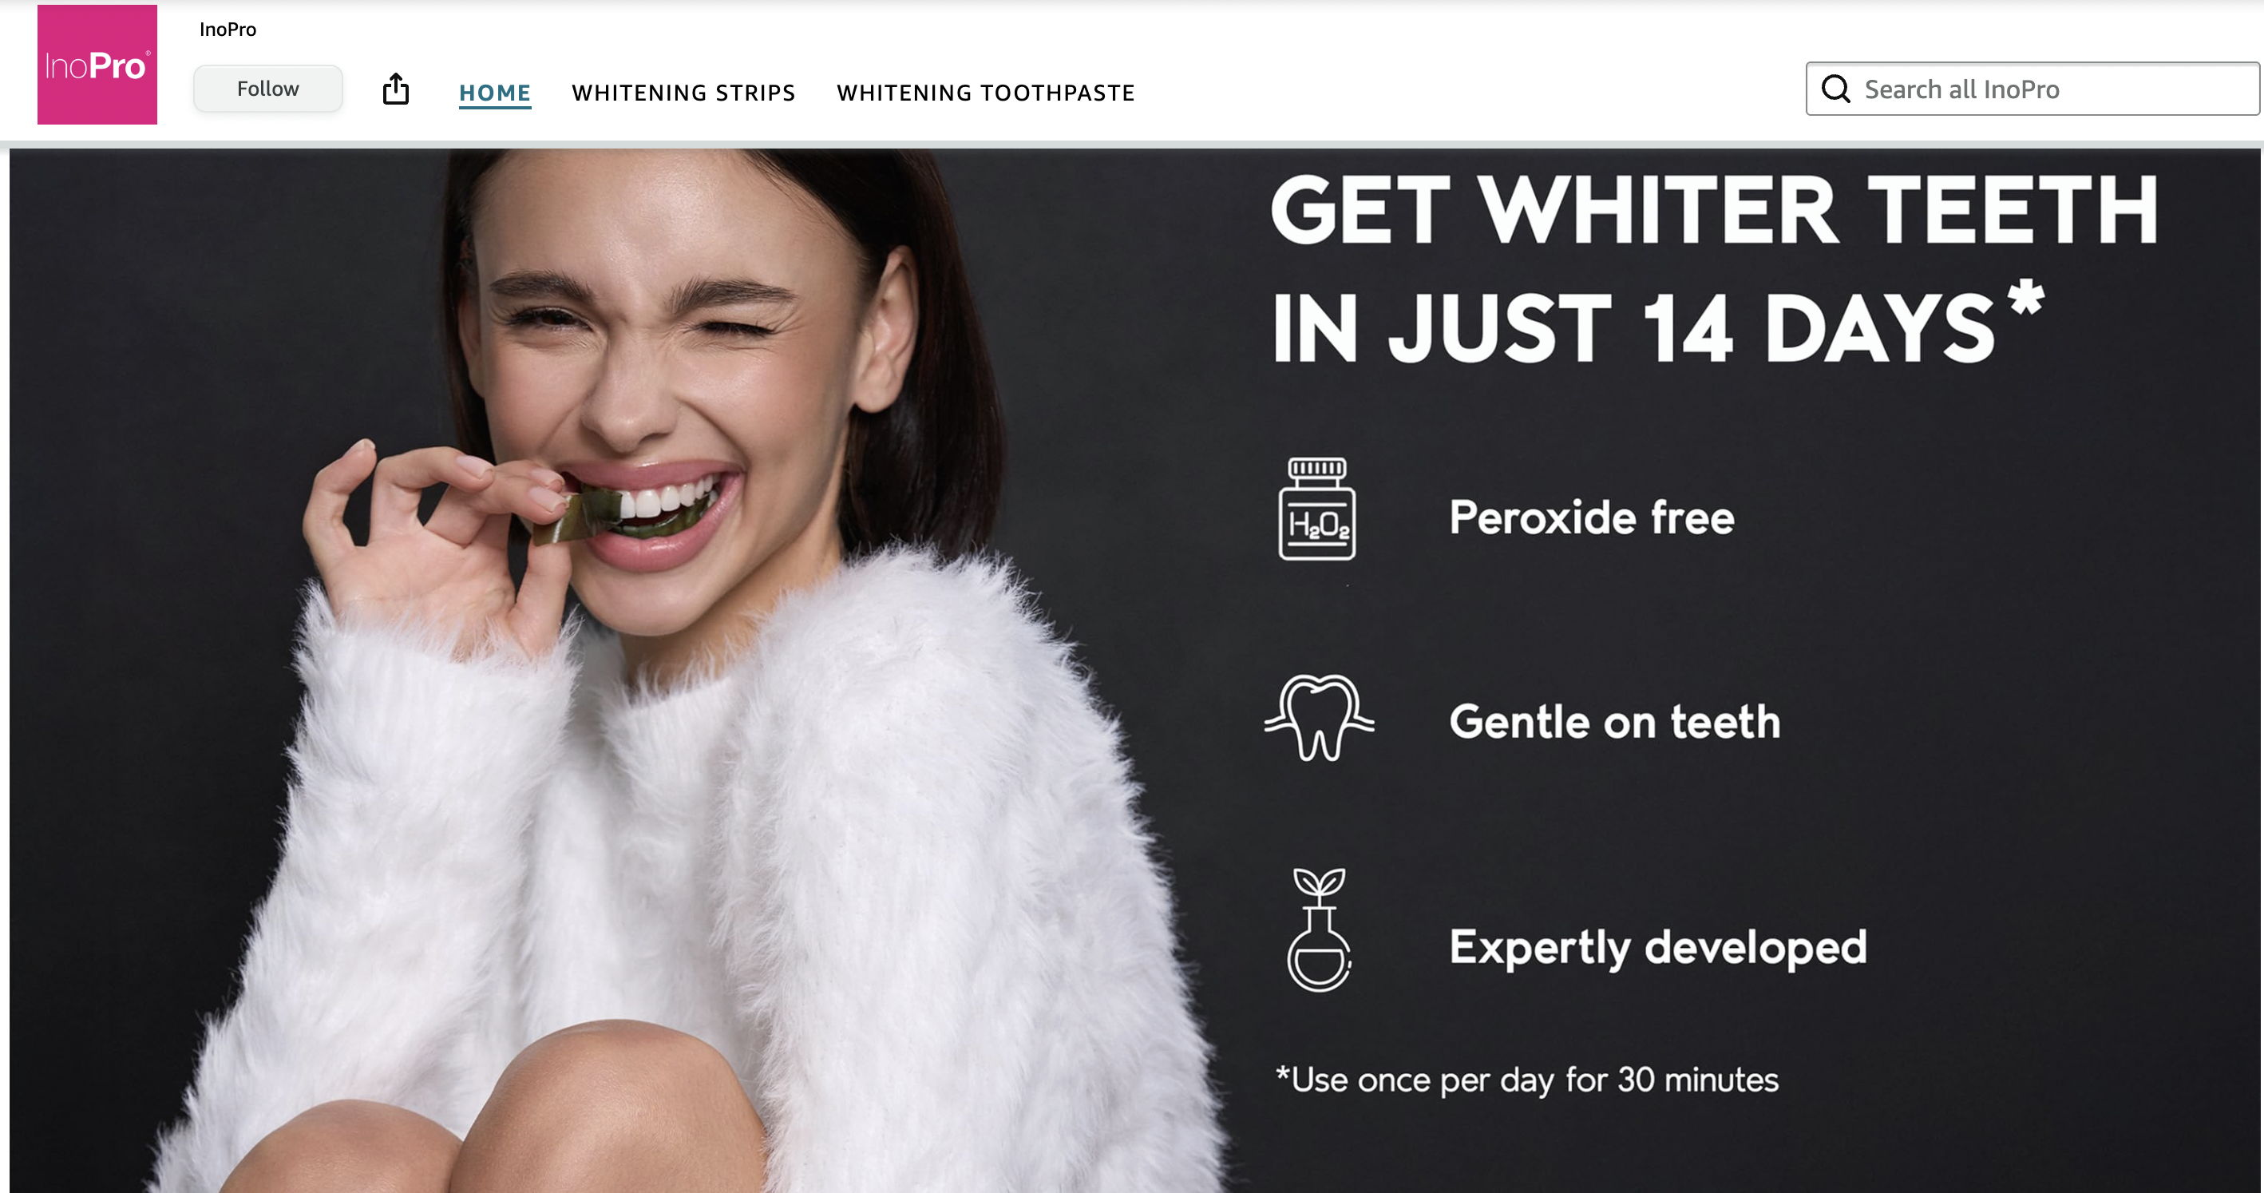
Task: Focus the Search all InoPro field
Action: tap(2032, 89)
